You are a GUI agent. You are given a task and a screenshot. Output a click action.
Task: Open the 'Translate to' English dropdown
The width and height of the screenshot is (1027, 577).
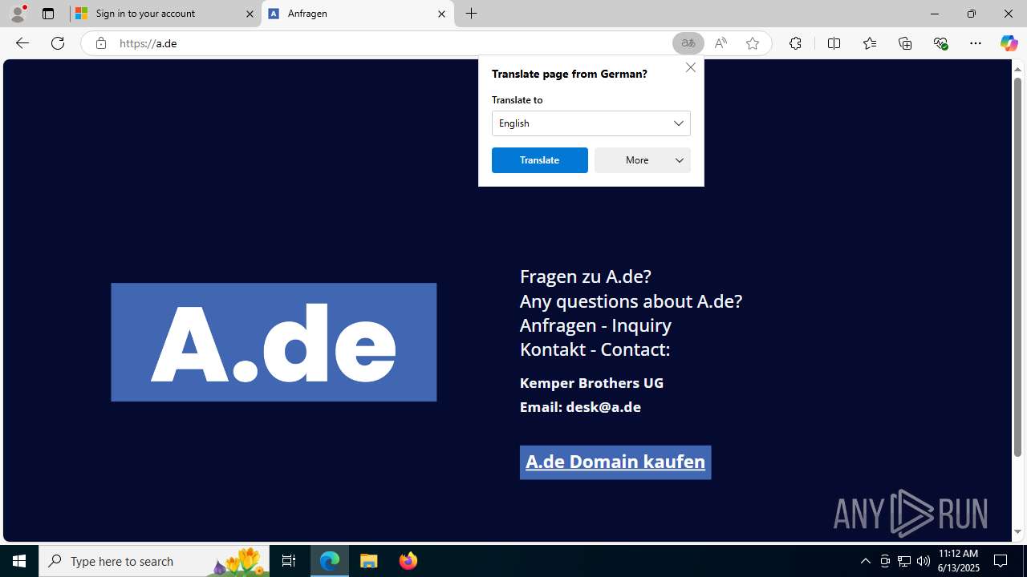pos(591,123)
